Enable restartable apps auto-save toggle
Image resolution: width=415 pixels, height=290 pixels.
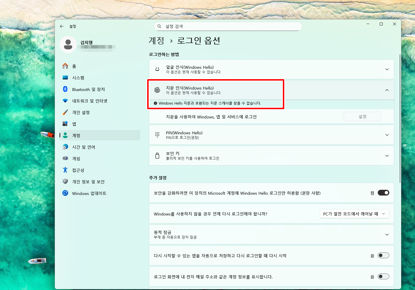(384, 255)
